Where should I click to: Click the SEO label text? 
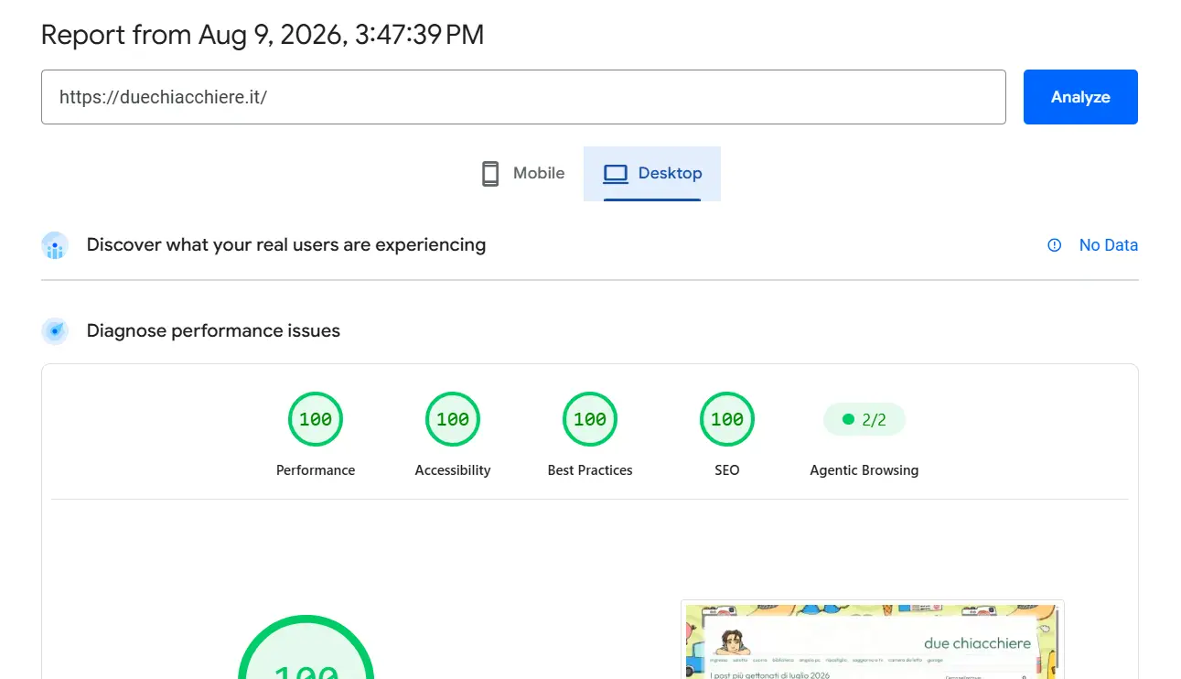click(x=727, y=470)
